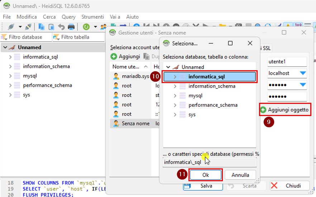Select information_schema in main database tree
Screen dimensions: 316x197
pyautogui.click(x=46, y=67)
